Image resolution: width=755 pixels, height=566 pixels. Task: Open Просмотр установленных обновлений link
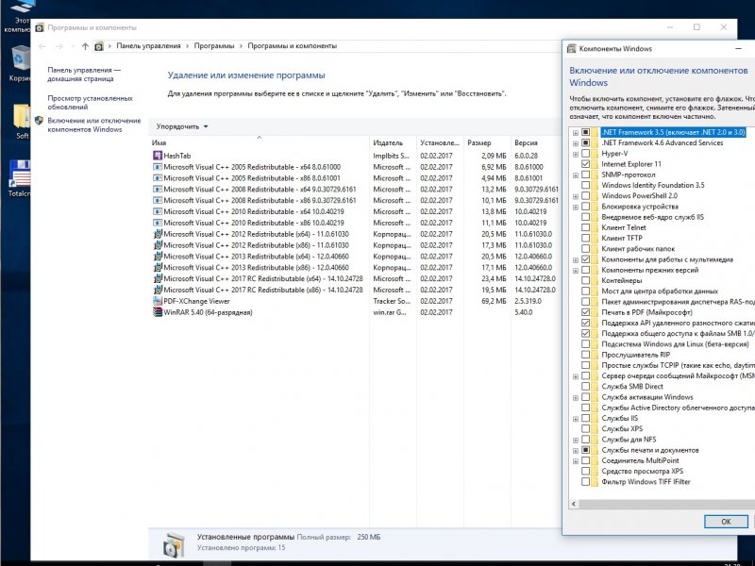tap(90, 103)
